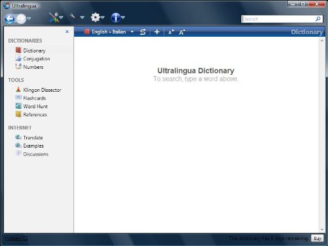Open dropdown arrow beside the wrench icon
The height and width of the screenshot is (246, 328).
(x=82, y=17)
